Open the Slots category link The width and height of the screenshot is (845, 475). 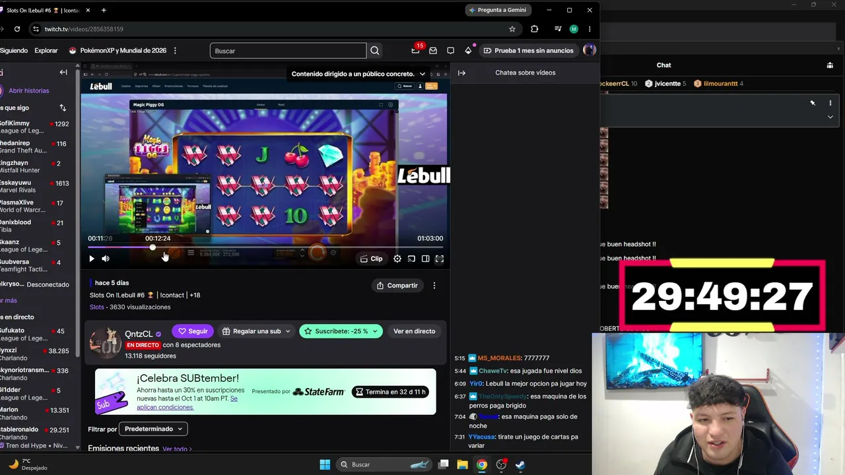point(97,307)
